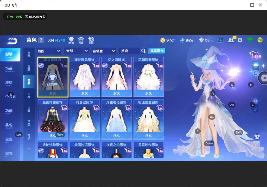Open the backpack help question mark
Image resolution: width=267 pixels, height=187 pixels.
point(41,40)
